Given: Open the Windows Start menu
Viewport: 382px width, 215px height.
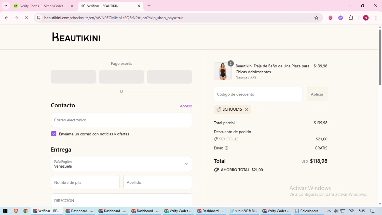Looking at the screenshot, I should [x=5, y=211].
